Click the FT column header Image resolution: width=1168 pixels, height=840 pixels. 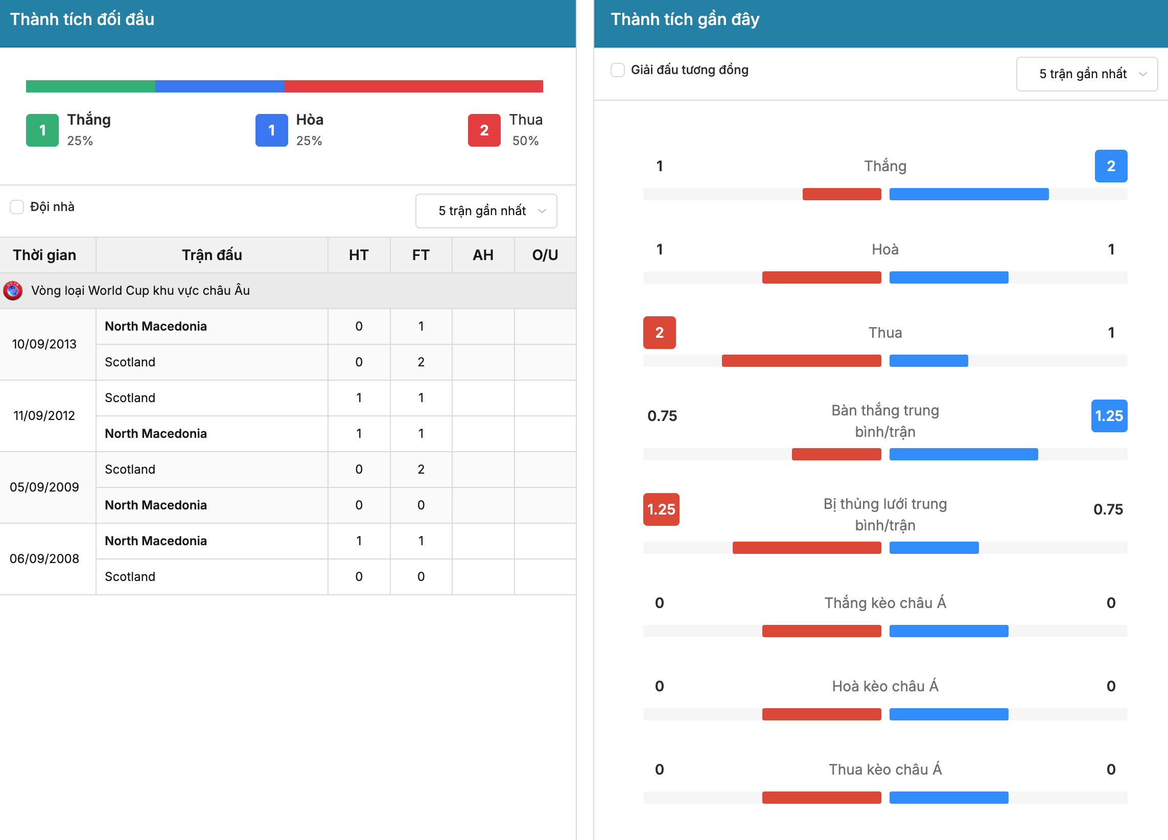421,255
